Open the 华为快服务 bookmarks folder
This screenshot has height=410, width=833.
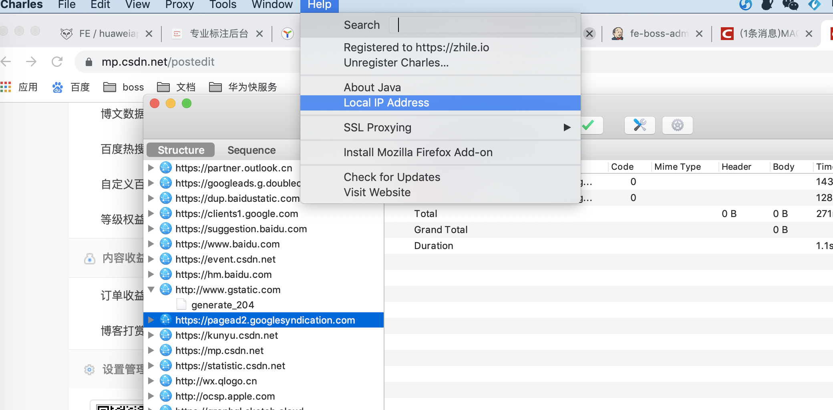coord(243,87)
